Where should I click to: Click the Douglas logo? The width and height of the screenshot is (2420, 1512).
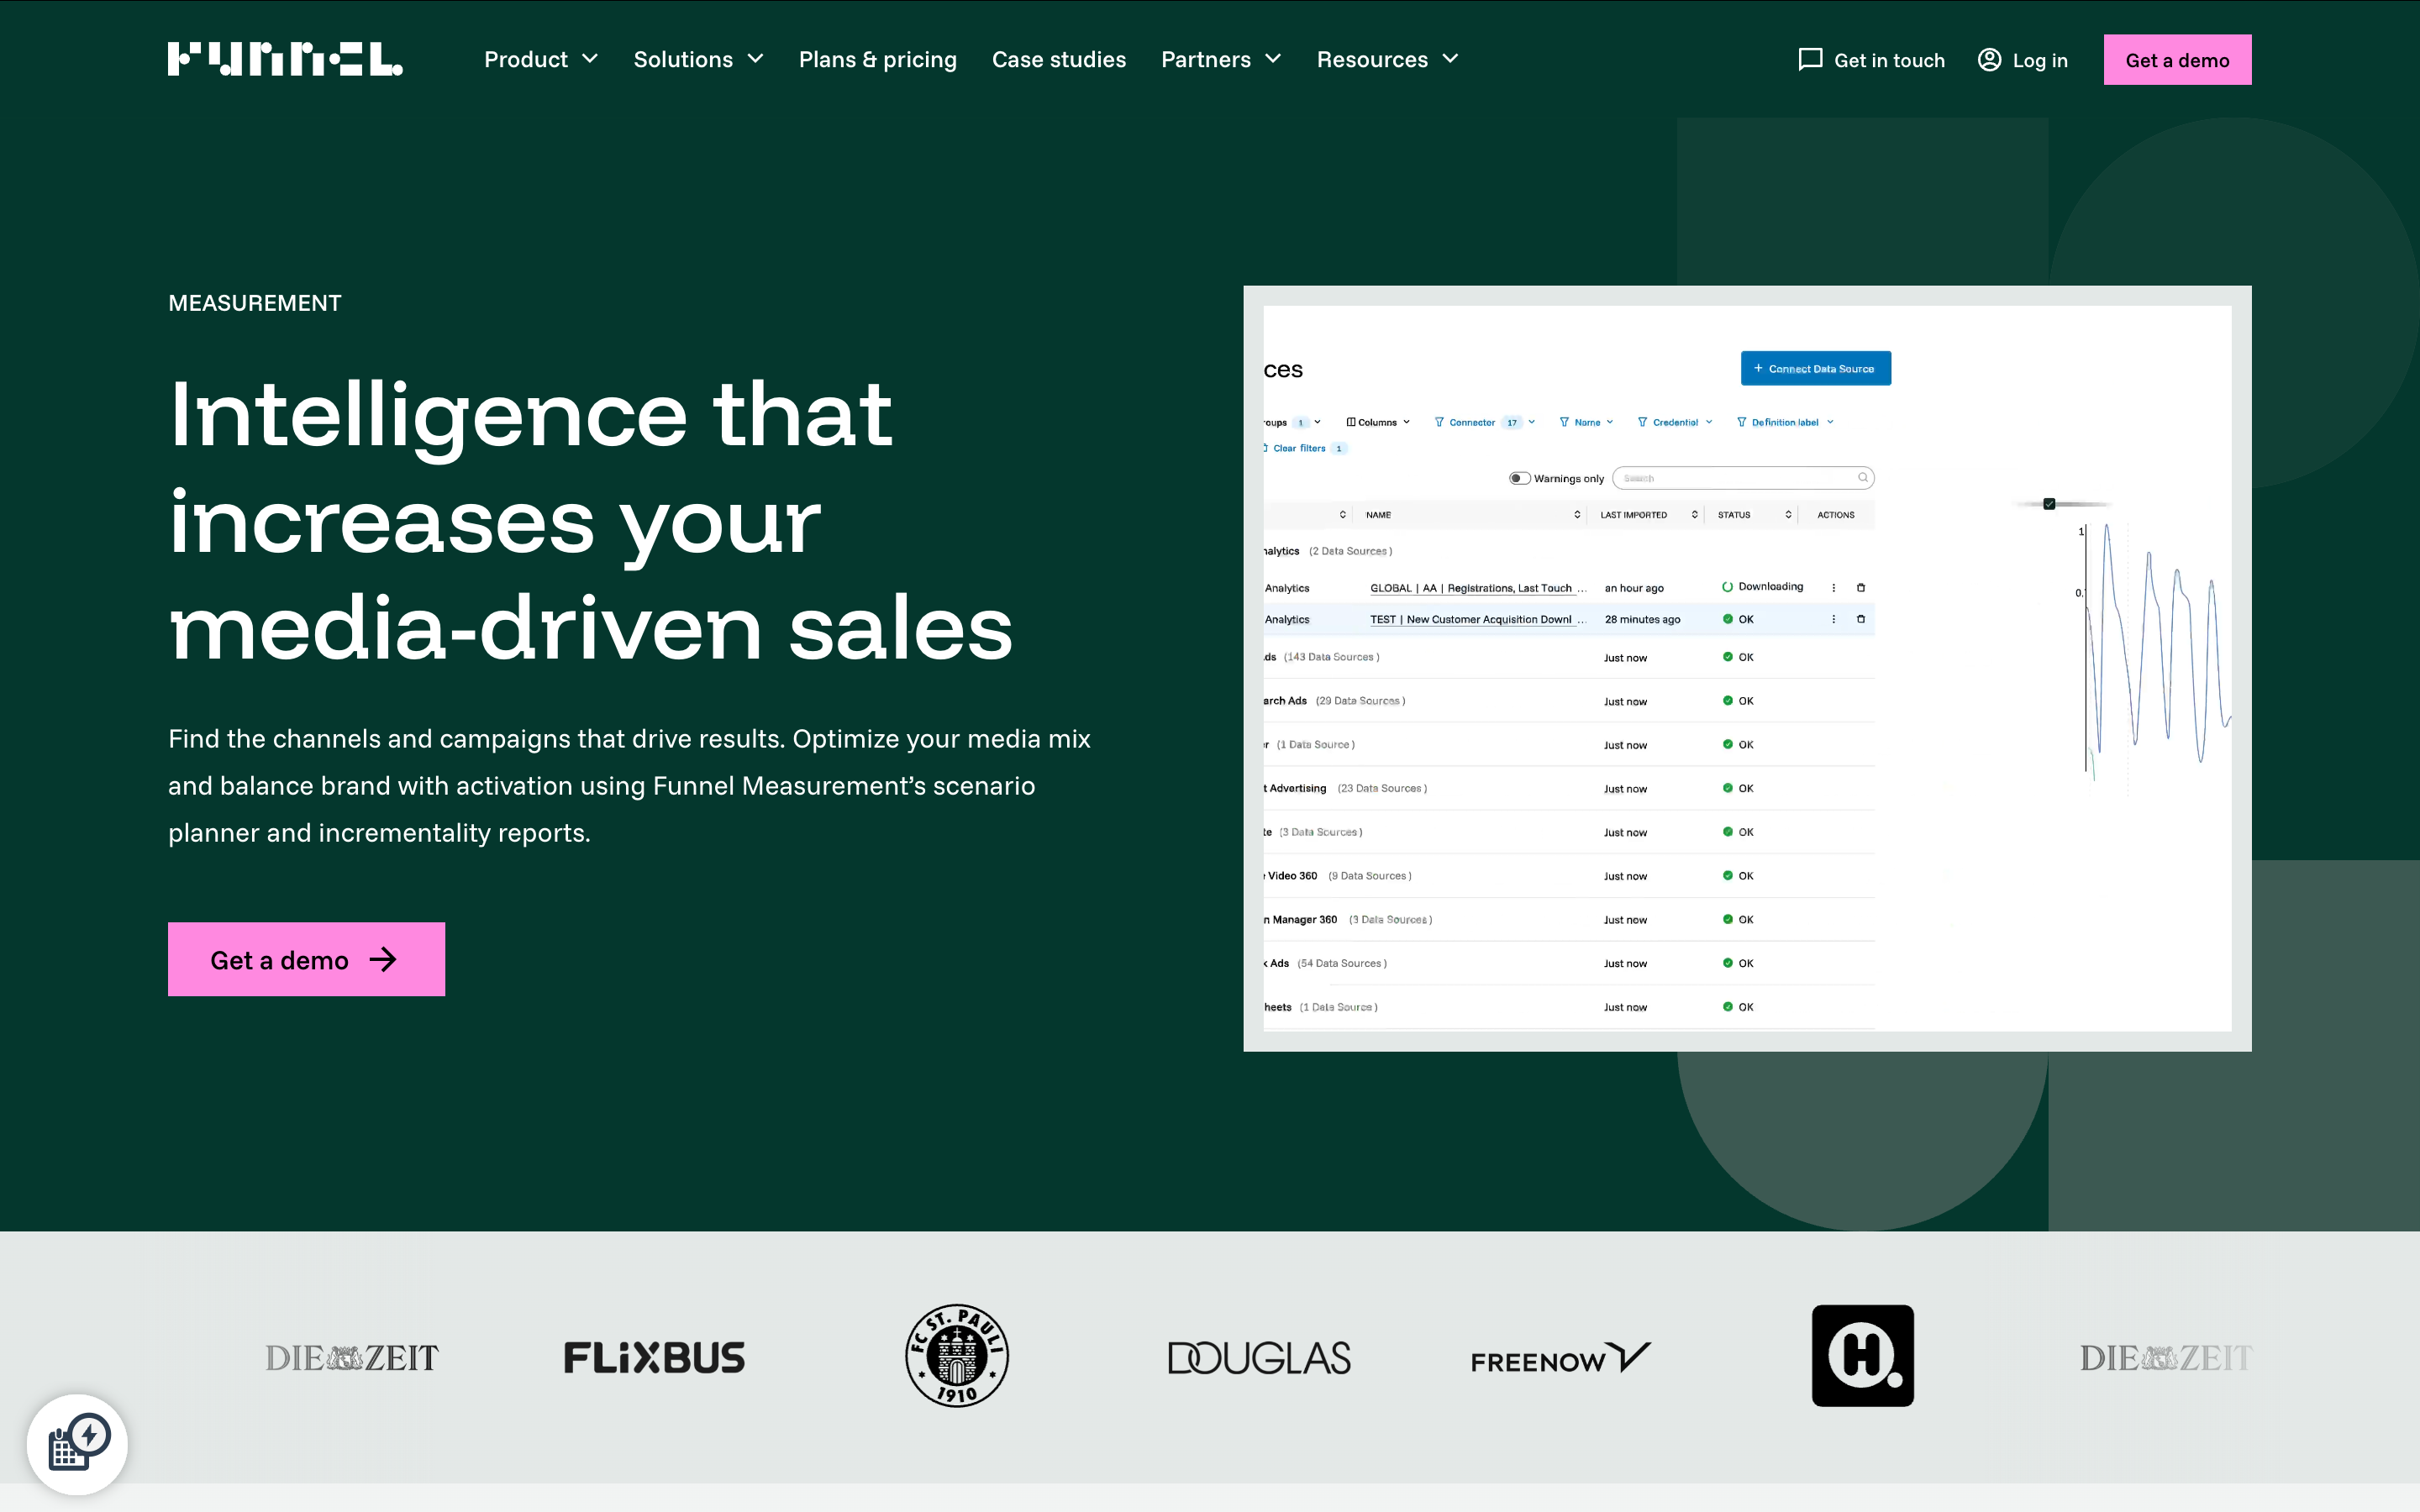click(1259, 1357)
